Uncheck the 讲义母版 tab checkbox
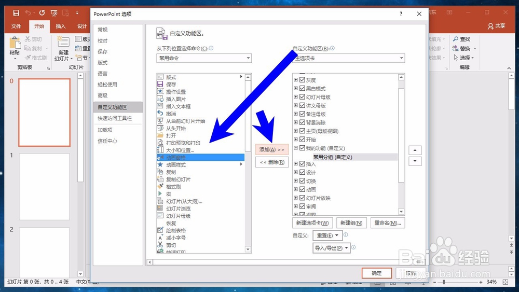The width and height of the screenshot is (519, 292). click(x=302, y=105)
